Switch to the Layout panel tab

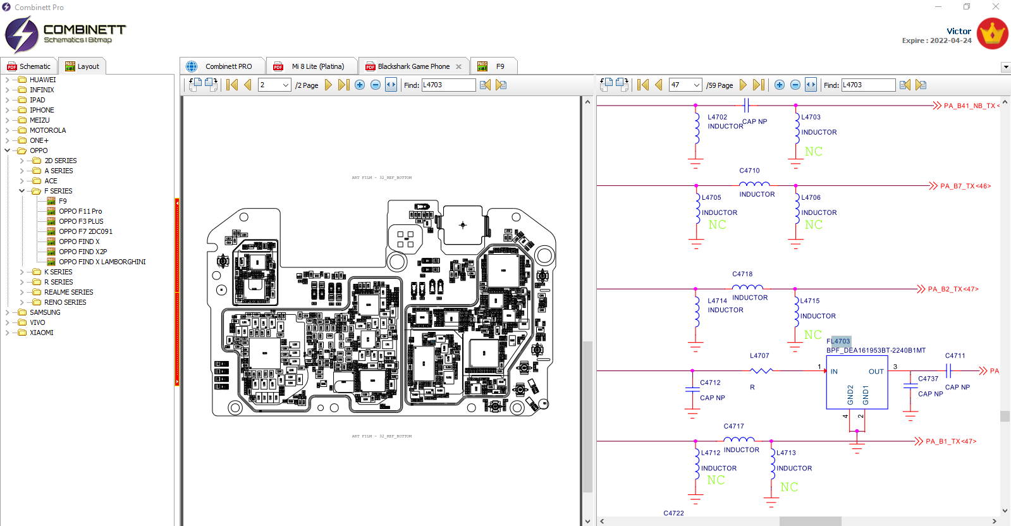82,66
